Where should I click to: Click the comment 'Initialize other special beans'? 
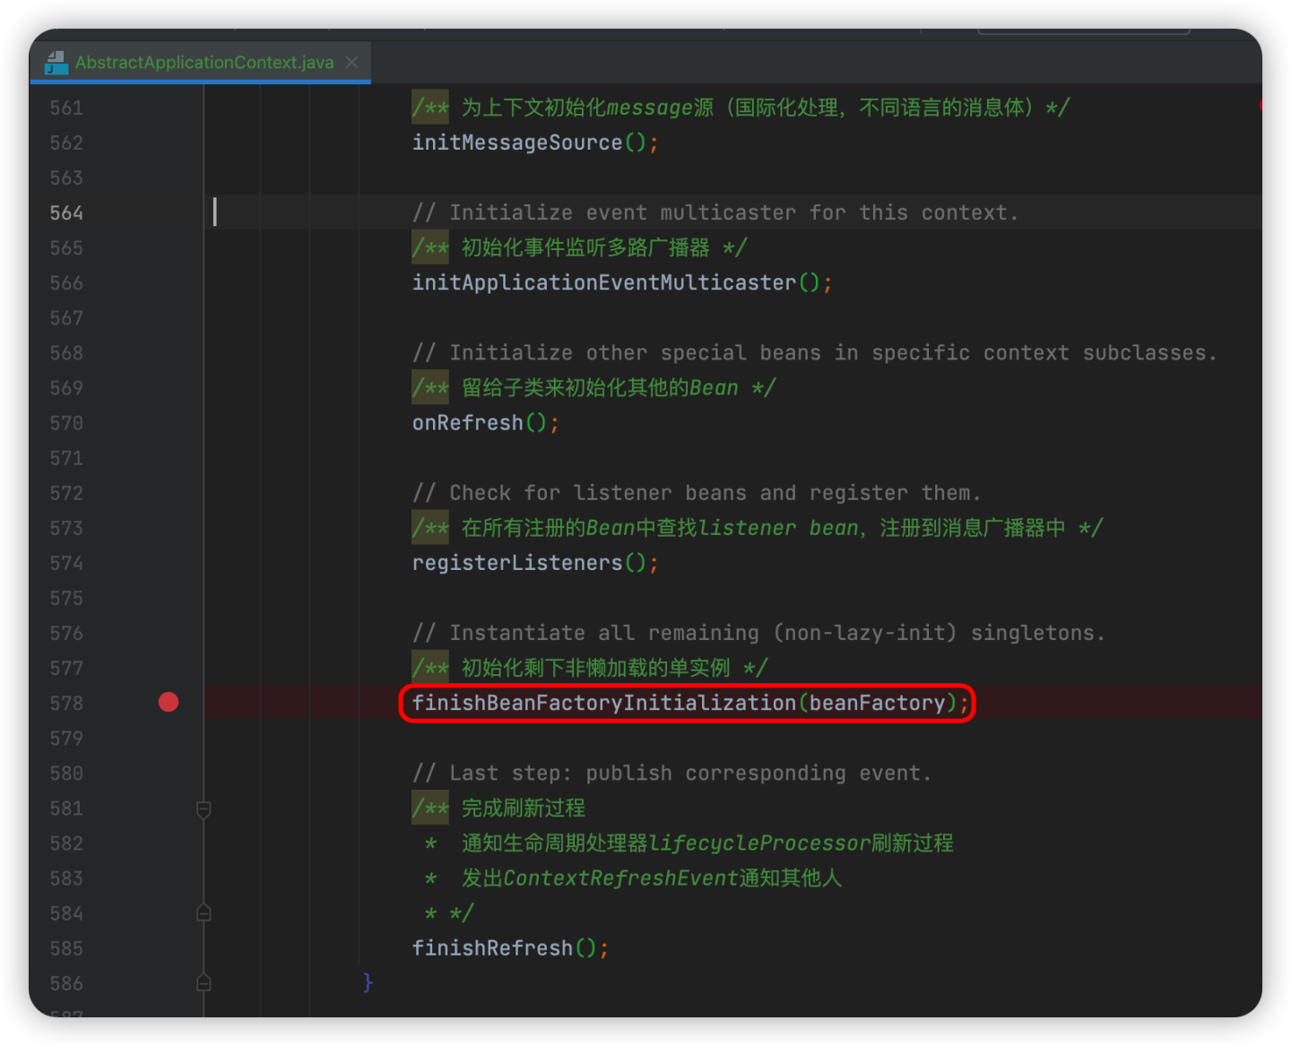pyautogui.click(x=815, y=353)
